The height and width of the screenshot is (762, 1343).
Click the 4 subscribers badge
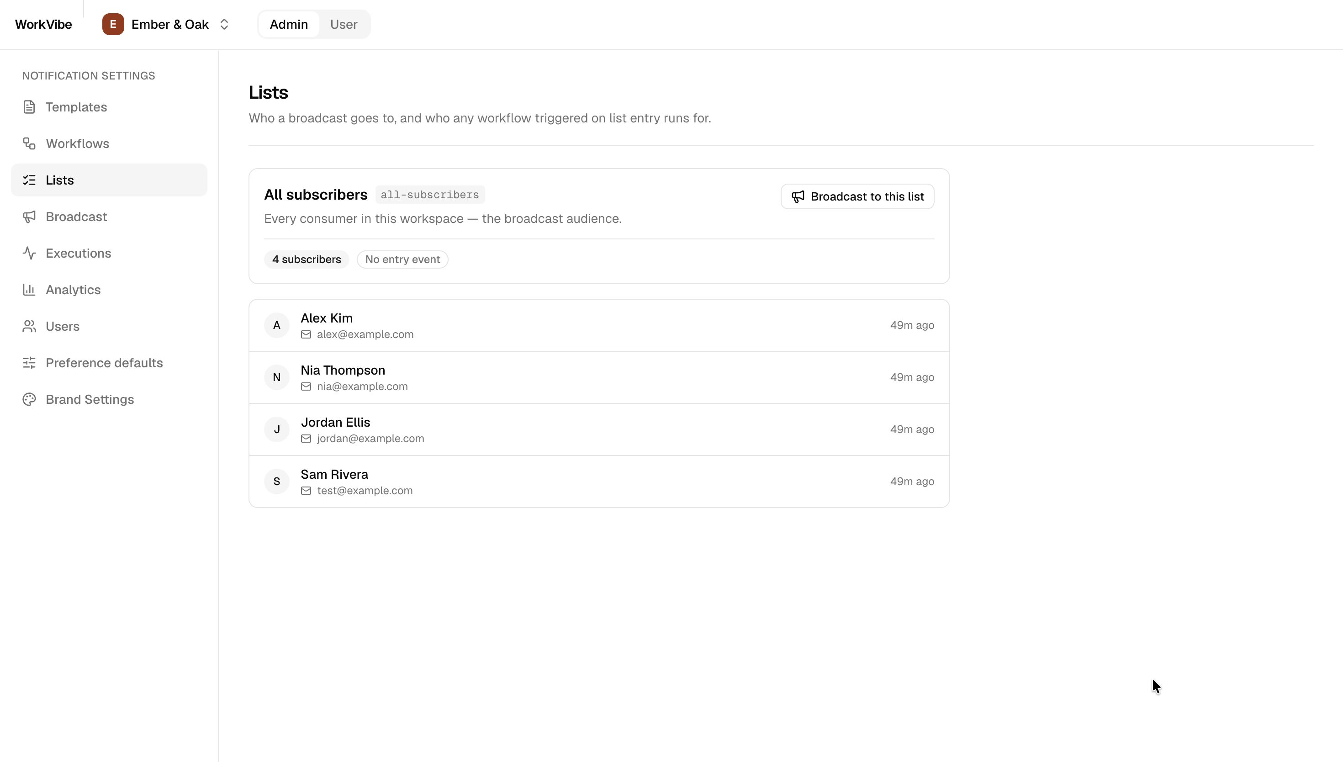pos(307,259)
